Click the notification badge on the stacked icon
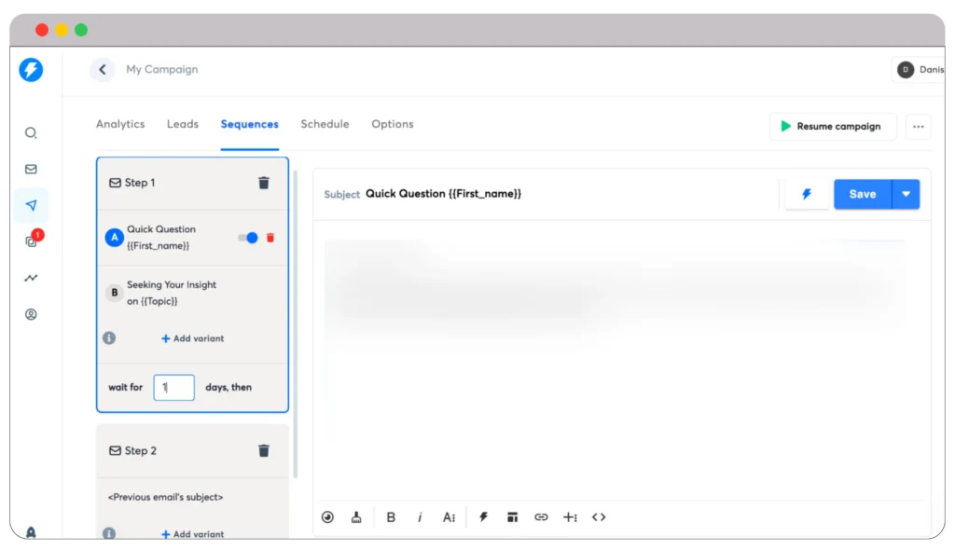 pyautogui.click(x=37, y=235)
